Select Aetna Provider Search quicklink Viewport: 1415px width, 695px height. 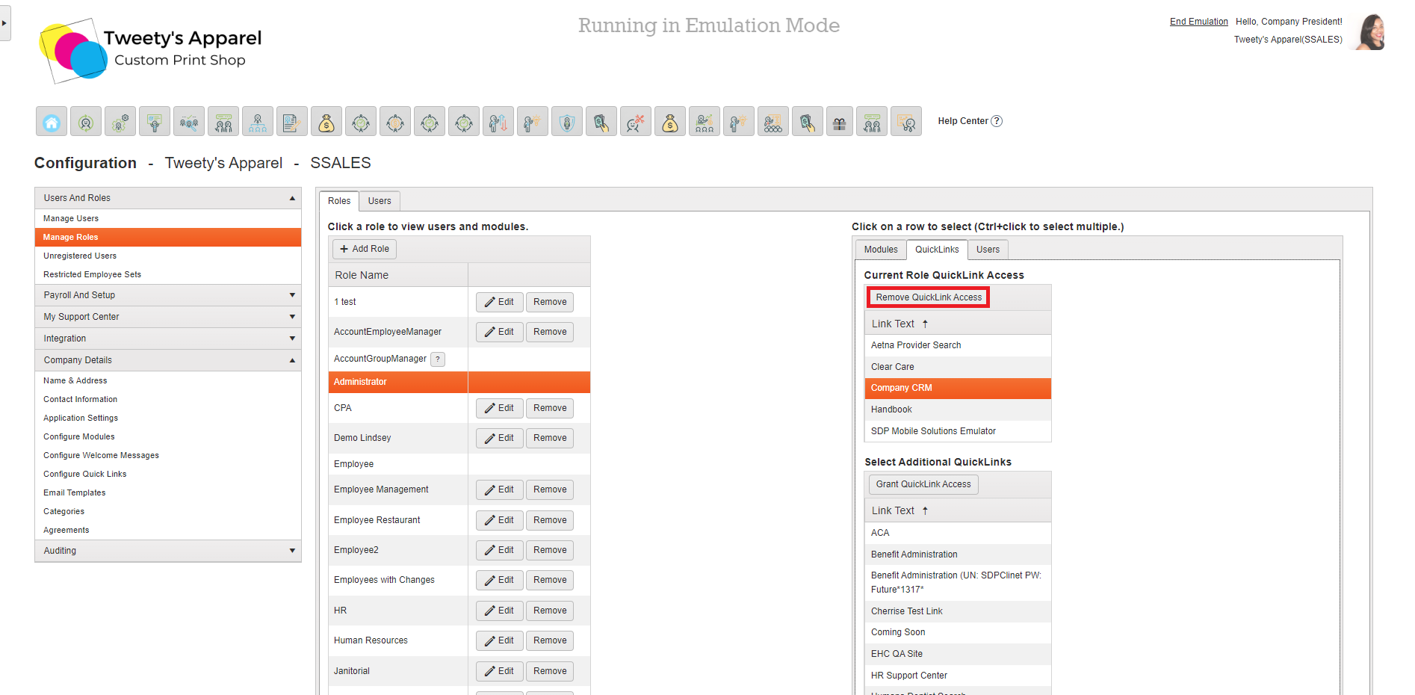pos(958,345)
